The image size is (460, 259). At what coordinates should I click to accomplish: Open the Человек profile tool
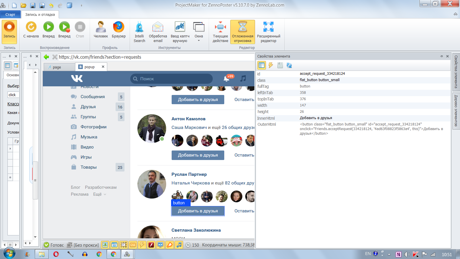coord(101,30)
